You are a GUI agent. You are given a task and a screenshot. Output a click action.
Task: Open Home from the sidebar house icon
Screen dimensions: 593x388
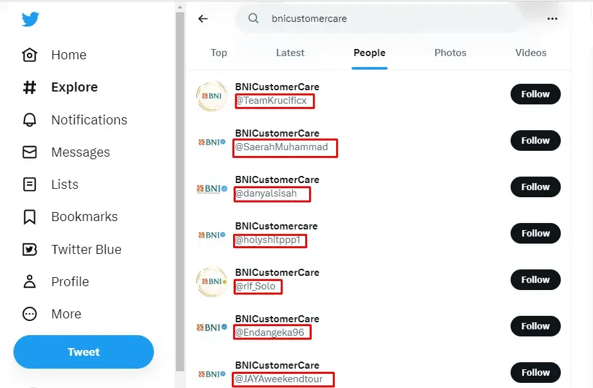click(x=30, y=55)
